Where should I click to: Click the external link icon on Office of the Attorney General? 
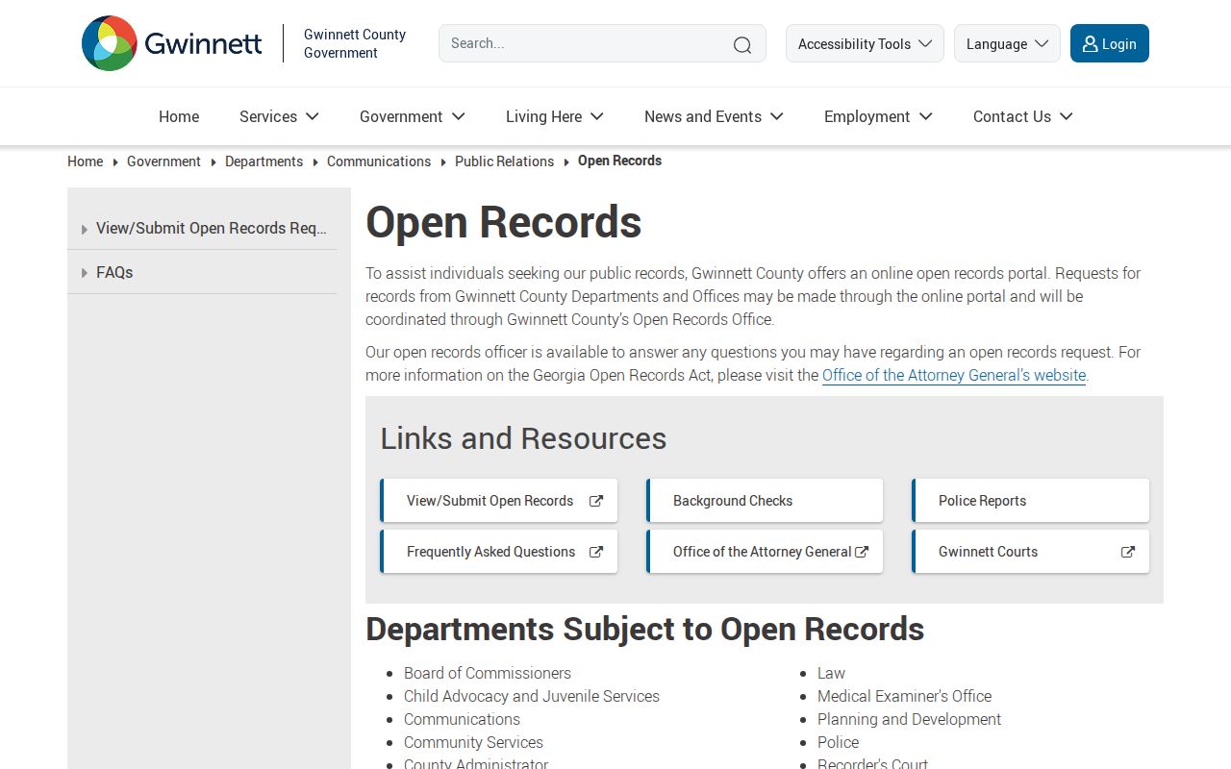pyautogui.click(x=862, y=552)
